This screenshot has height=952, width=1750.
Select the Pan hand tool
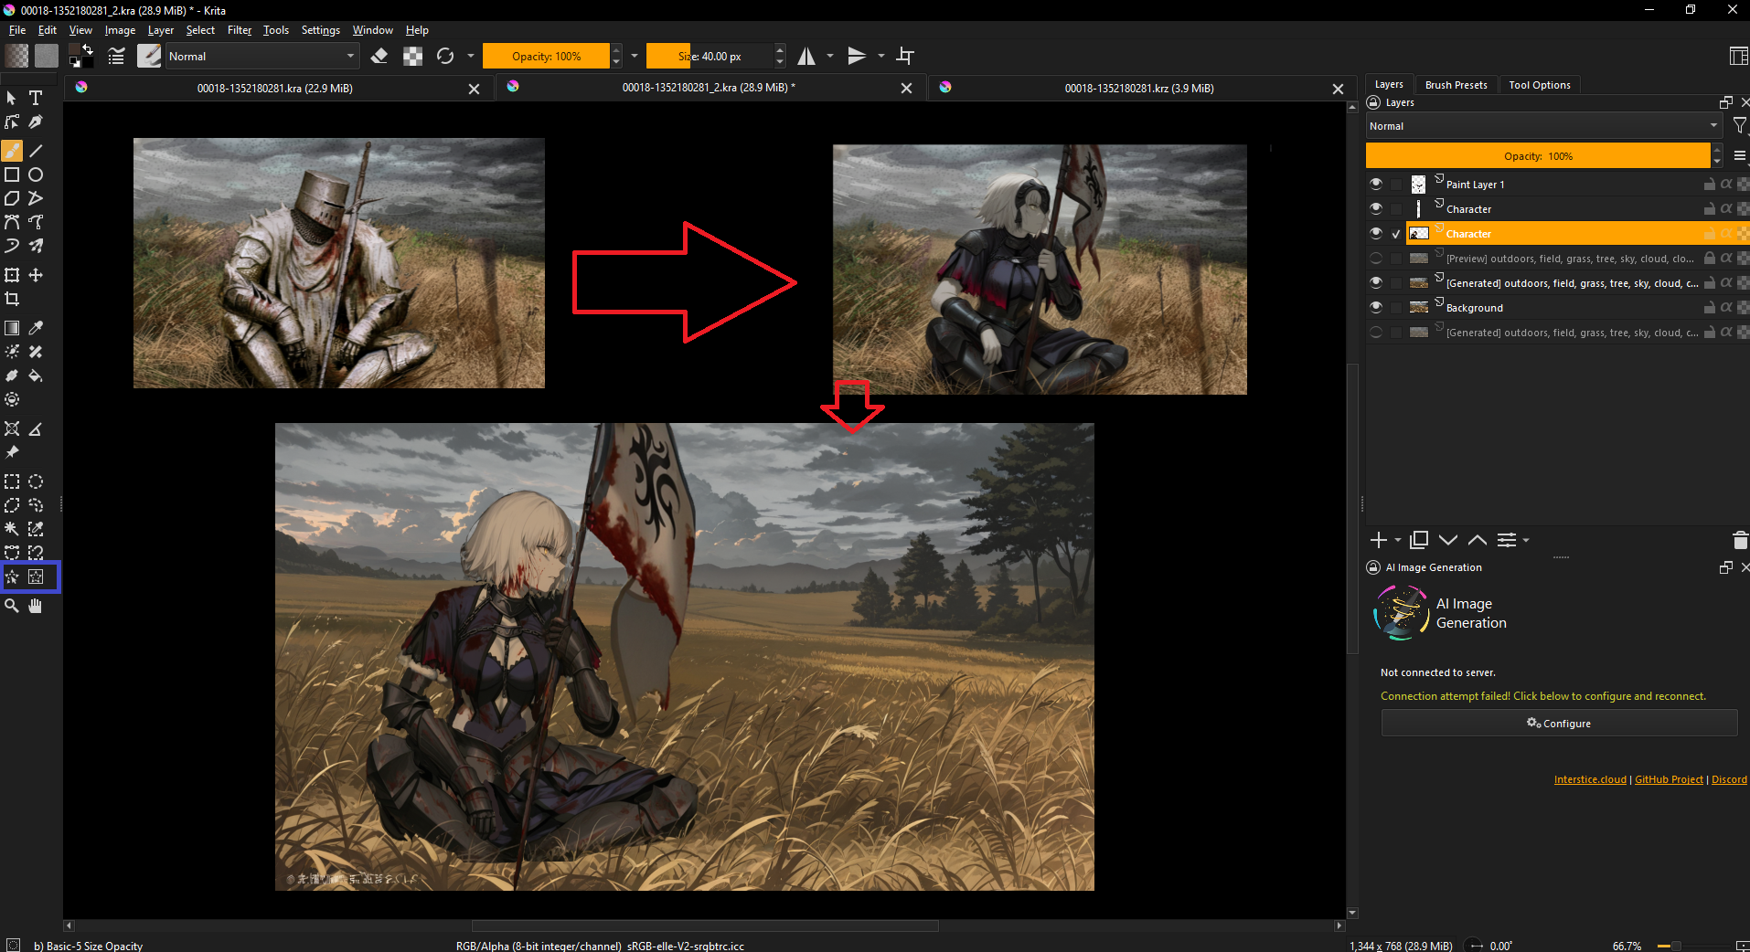coord(36,606)
